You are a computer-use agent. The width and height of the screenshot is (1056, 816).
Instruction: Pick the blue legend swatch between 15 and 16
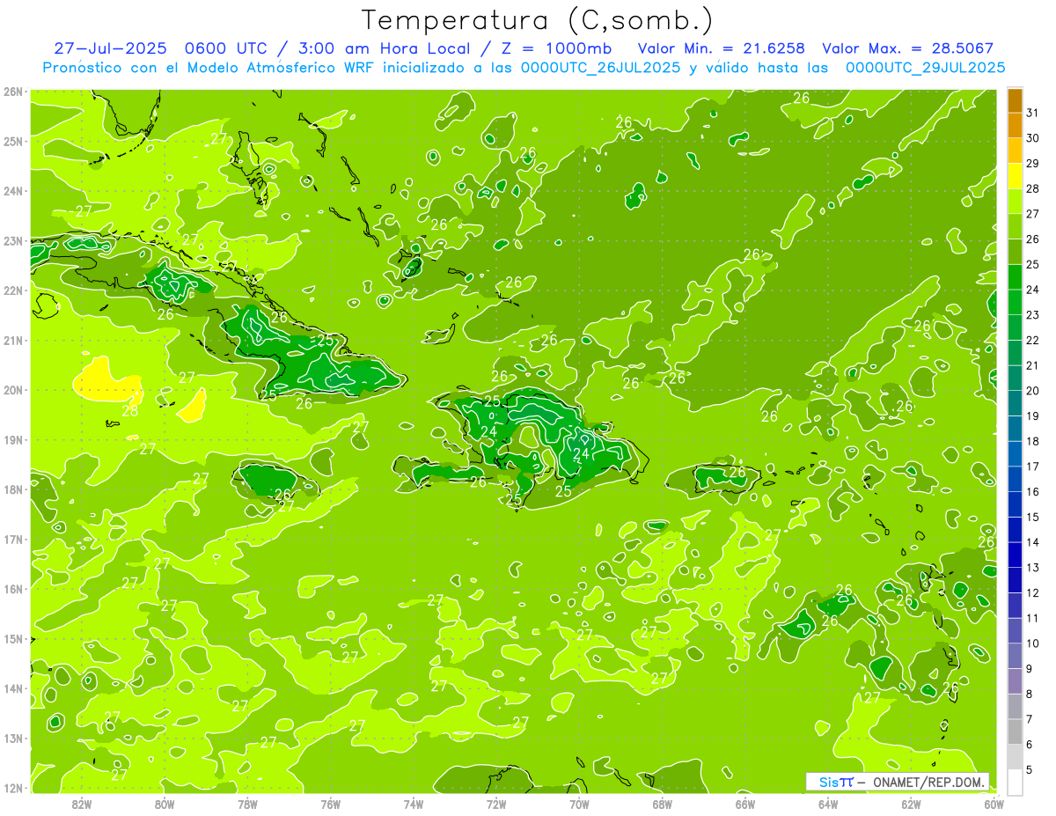(x=1015, y=504)
